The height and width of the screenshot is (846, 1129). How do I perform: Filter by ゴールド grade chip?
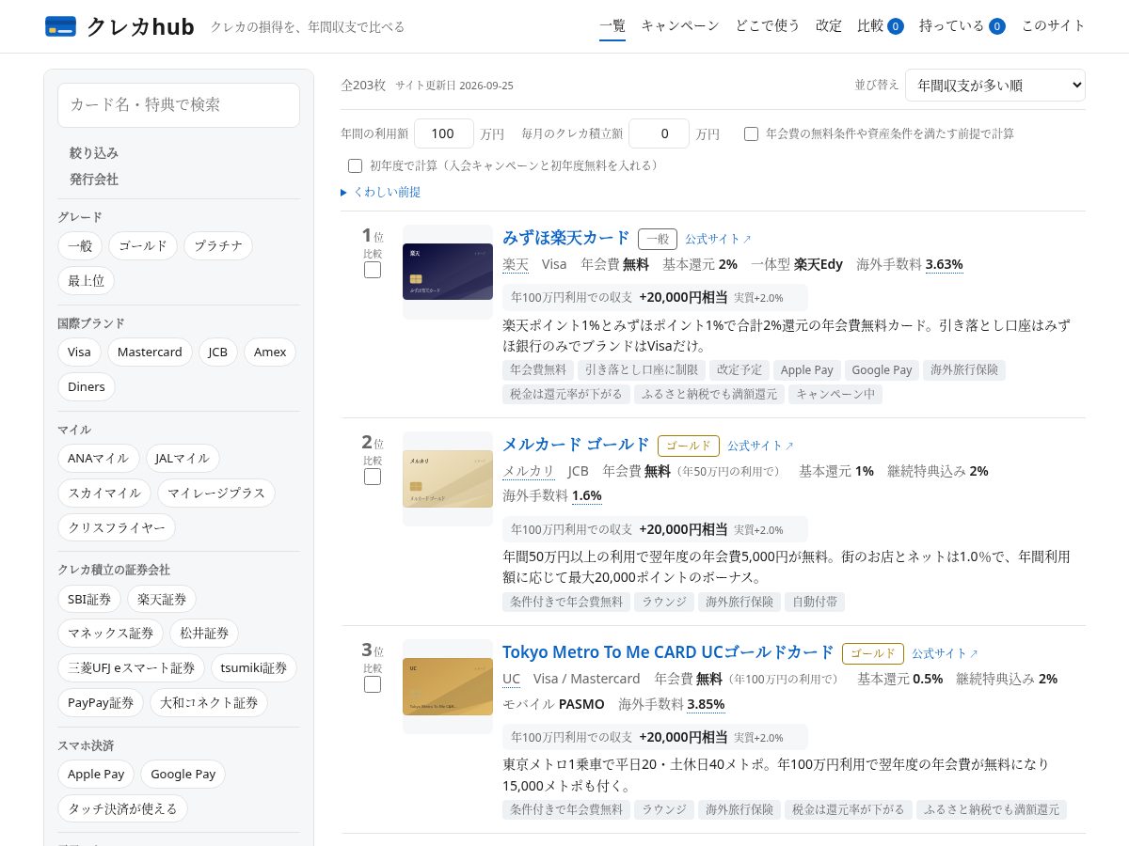(143, 246)
